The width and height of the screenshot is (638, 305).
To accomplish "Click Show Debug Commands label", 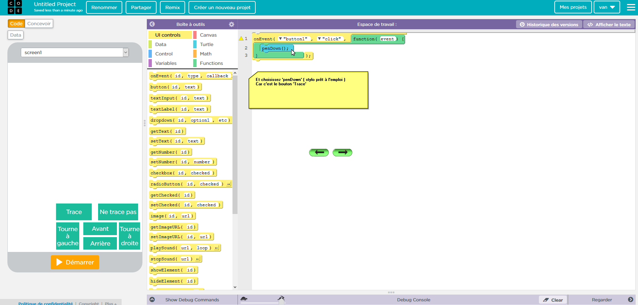I will pyautogui.click(x=192, y=300).
